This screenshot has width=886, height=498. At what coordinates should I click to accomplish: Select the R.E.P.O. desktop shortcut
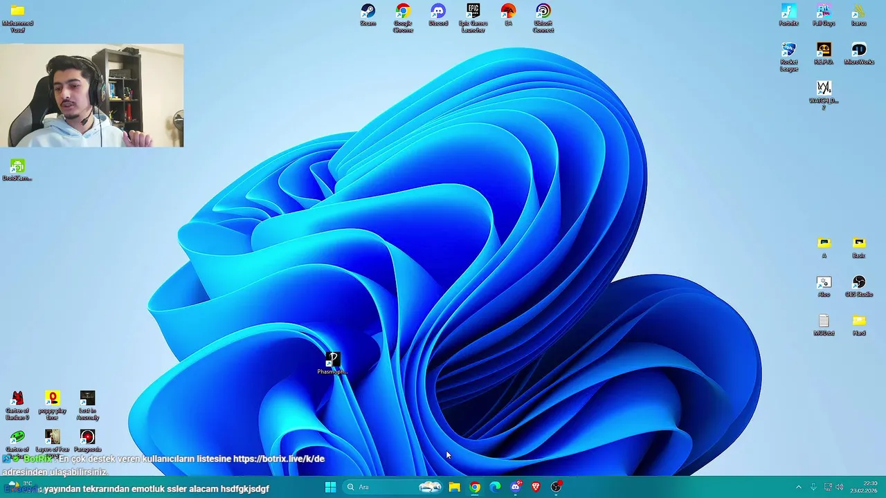point(824,53)
